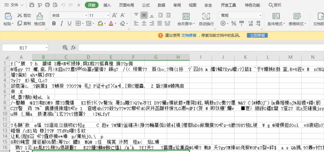Expand the number format dropdown (常规)
Viewport: 324px width, 152px height.
[260, 15]
